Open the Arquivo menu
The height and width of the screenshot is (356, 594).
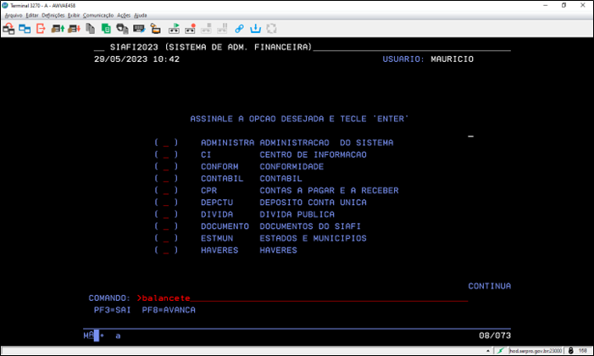coord(14,15)
